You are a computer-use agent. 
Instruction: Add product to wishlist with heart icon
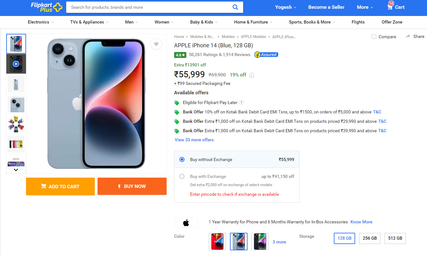pos(156,44)
